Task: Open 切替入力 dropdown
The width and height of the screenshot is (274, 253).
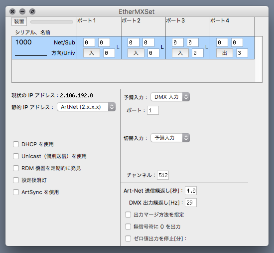Action: point(170,138)
